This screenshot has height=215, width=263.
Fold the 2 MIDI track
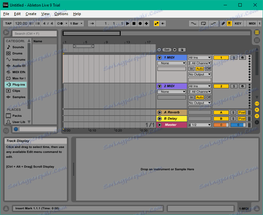point(159,86)
